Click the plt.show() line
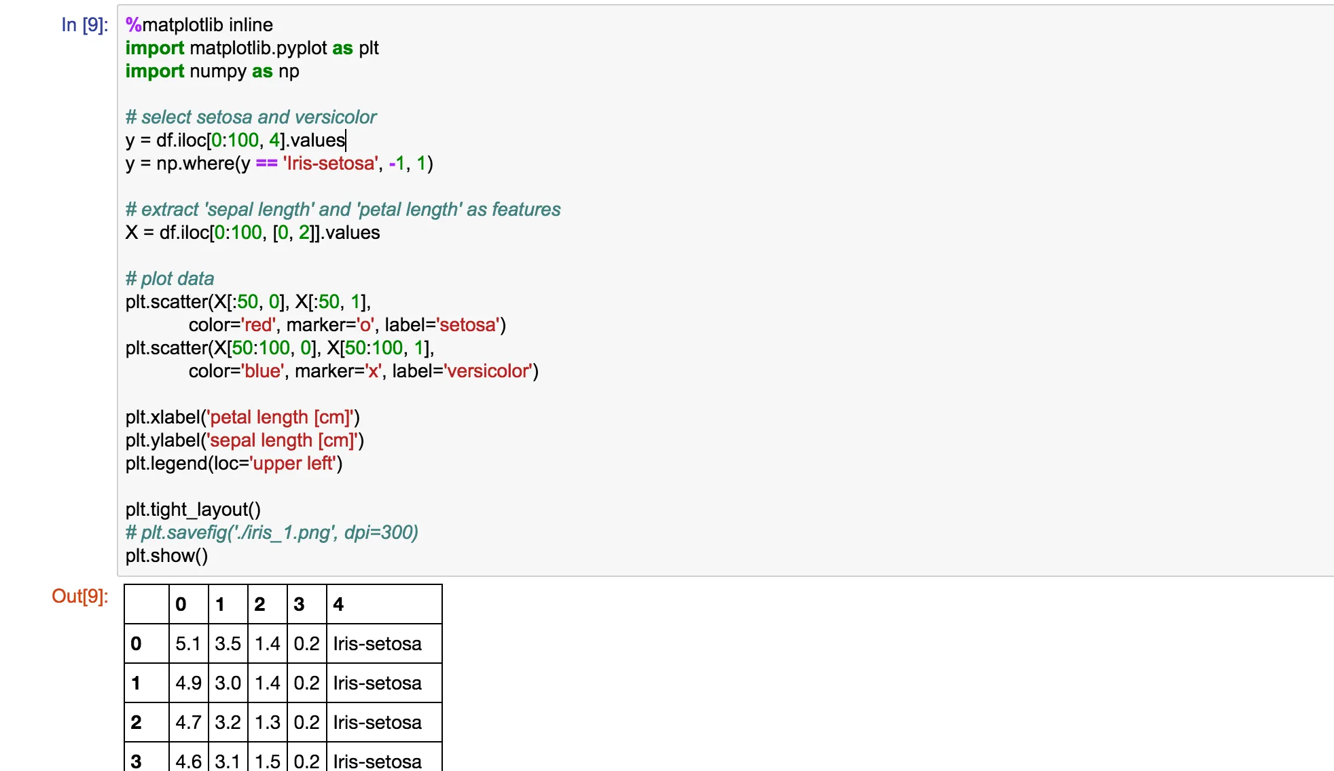Viewport: 1334px width, 771px height. tap(166, 556)
